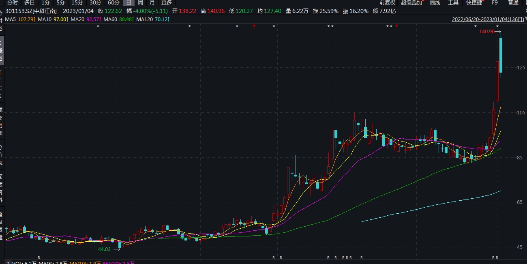
Task: Switch to weekly (周) K-line period
Action: pos(140,2)
